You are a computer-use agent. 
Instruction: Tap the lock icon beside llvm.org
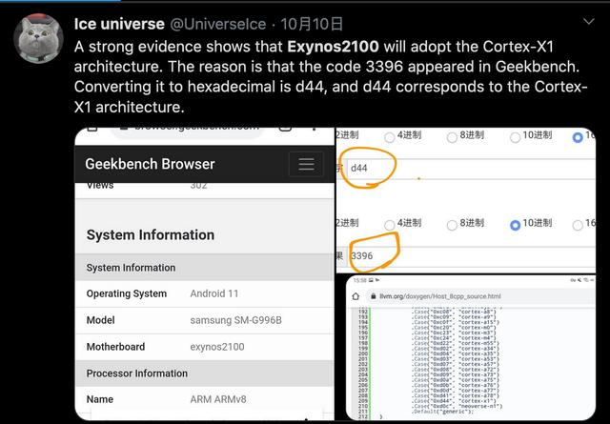tap(373, 296)
